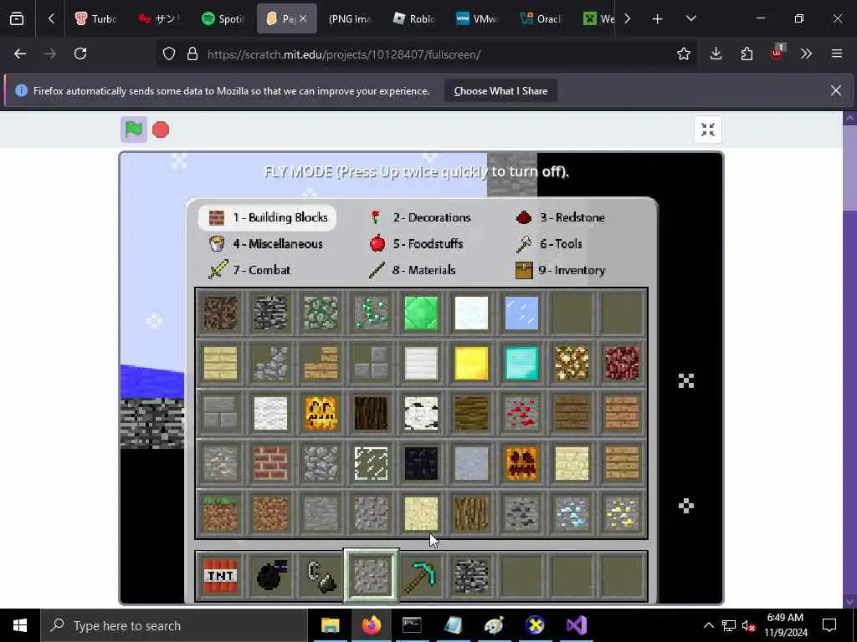This screenshot has width=857, height=642.
Task: Open Firefox downloads panel
Action: [716, 53]
